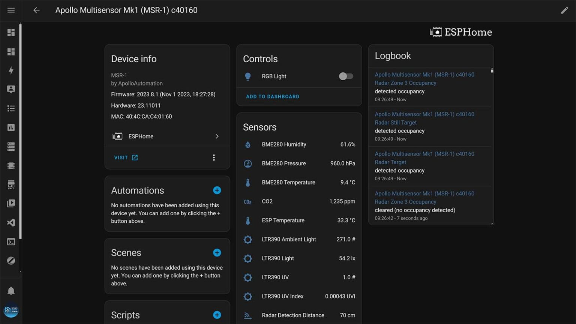The image size is (576, 324).
Task: Click ADD TO DASHBOARD button
Action: [x=272, y=97]
